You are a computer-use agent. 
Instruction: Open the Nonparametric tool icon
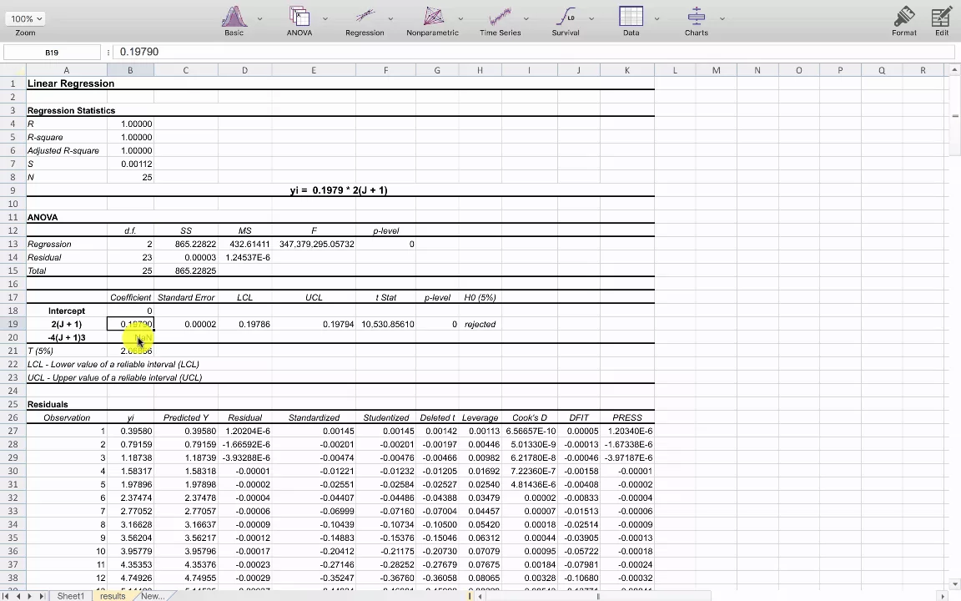[x=433, y=17]
